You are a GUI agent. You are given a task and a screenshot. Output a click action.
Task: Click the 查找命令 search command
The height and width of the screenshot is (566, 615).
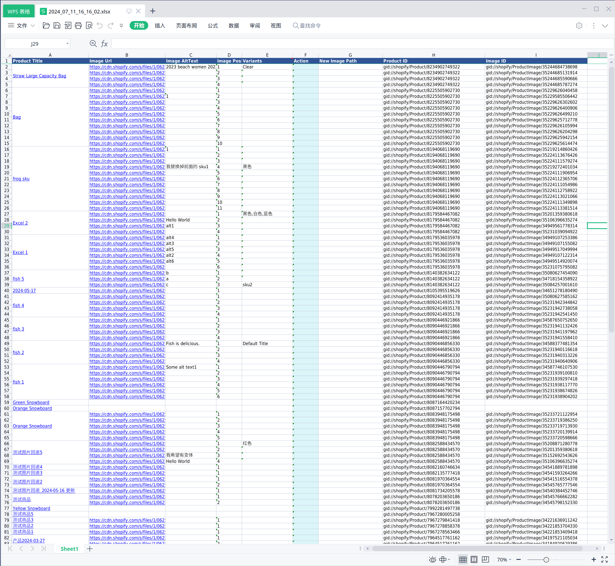(x=307, y=26)
